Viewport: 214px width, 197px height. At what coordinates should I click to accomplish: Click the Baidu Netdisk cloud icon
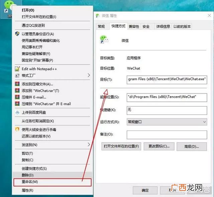point(17,113)
